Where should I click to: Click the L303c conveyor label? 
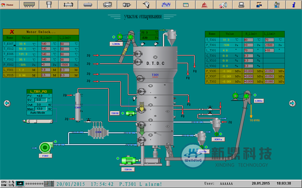click(x=259, y=101)
